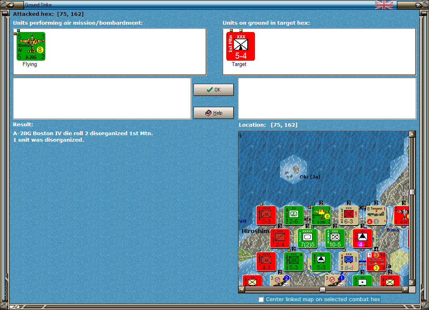Click the map's horizontal scrollbar left arrow
429x310 pixels.
[242, 289]
